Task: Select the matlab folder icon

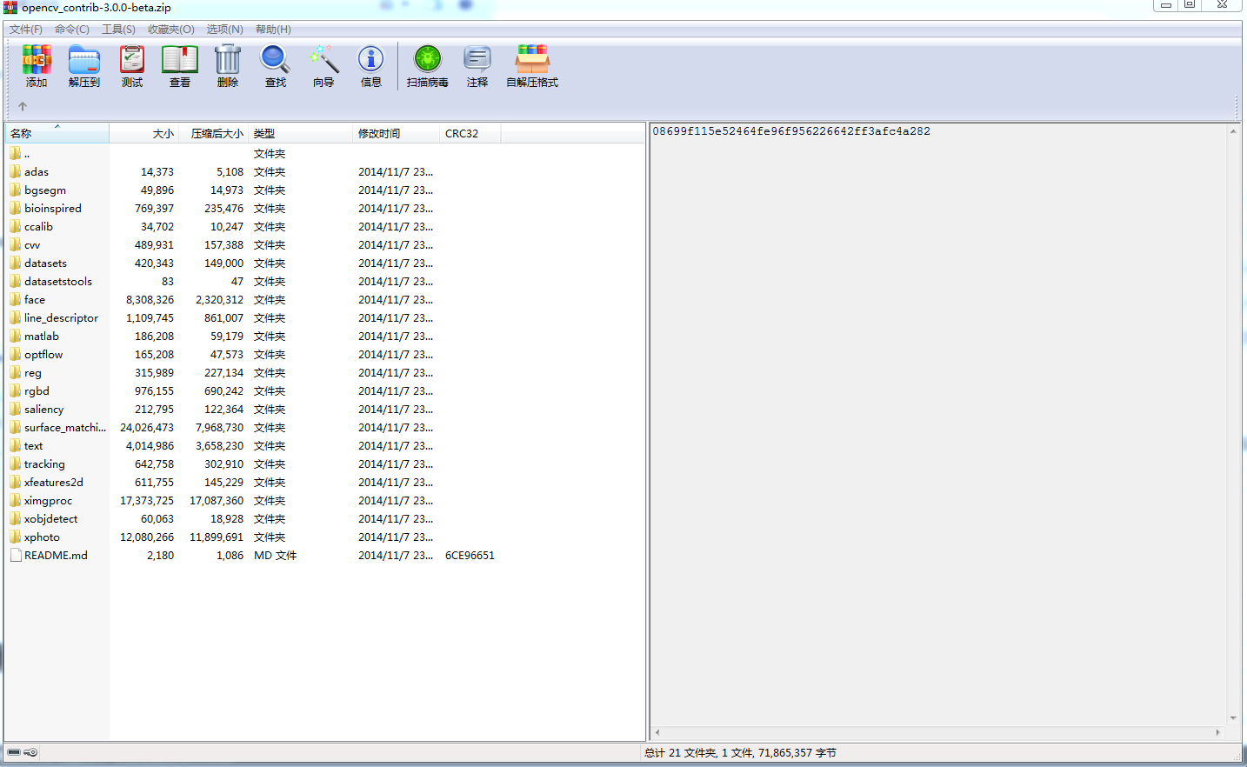Action: [15, 336]
